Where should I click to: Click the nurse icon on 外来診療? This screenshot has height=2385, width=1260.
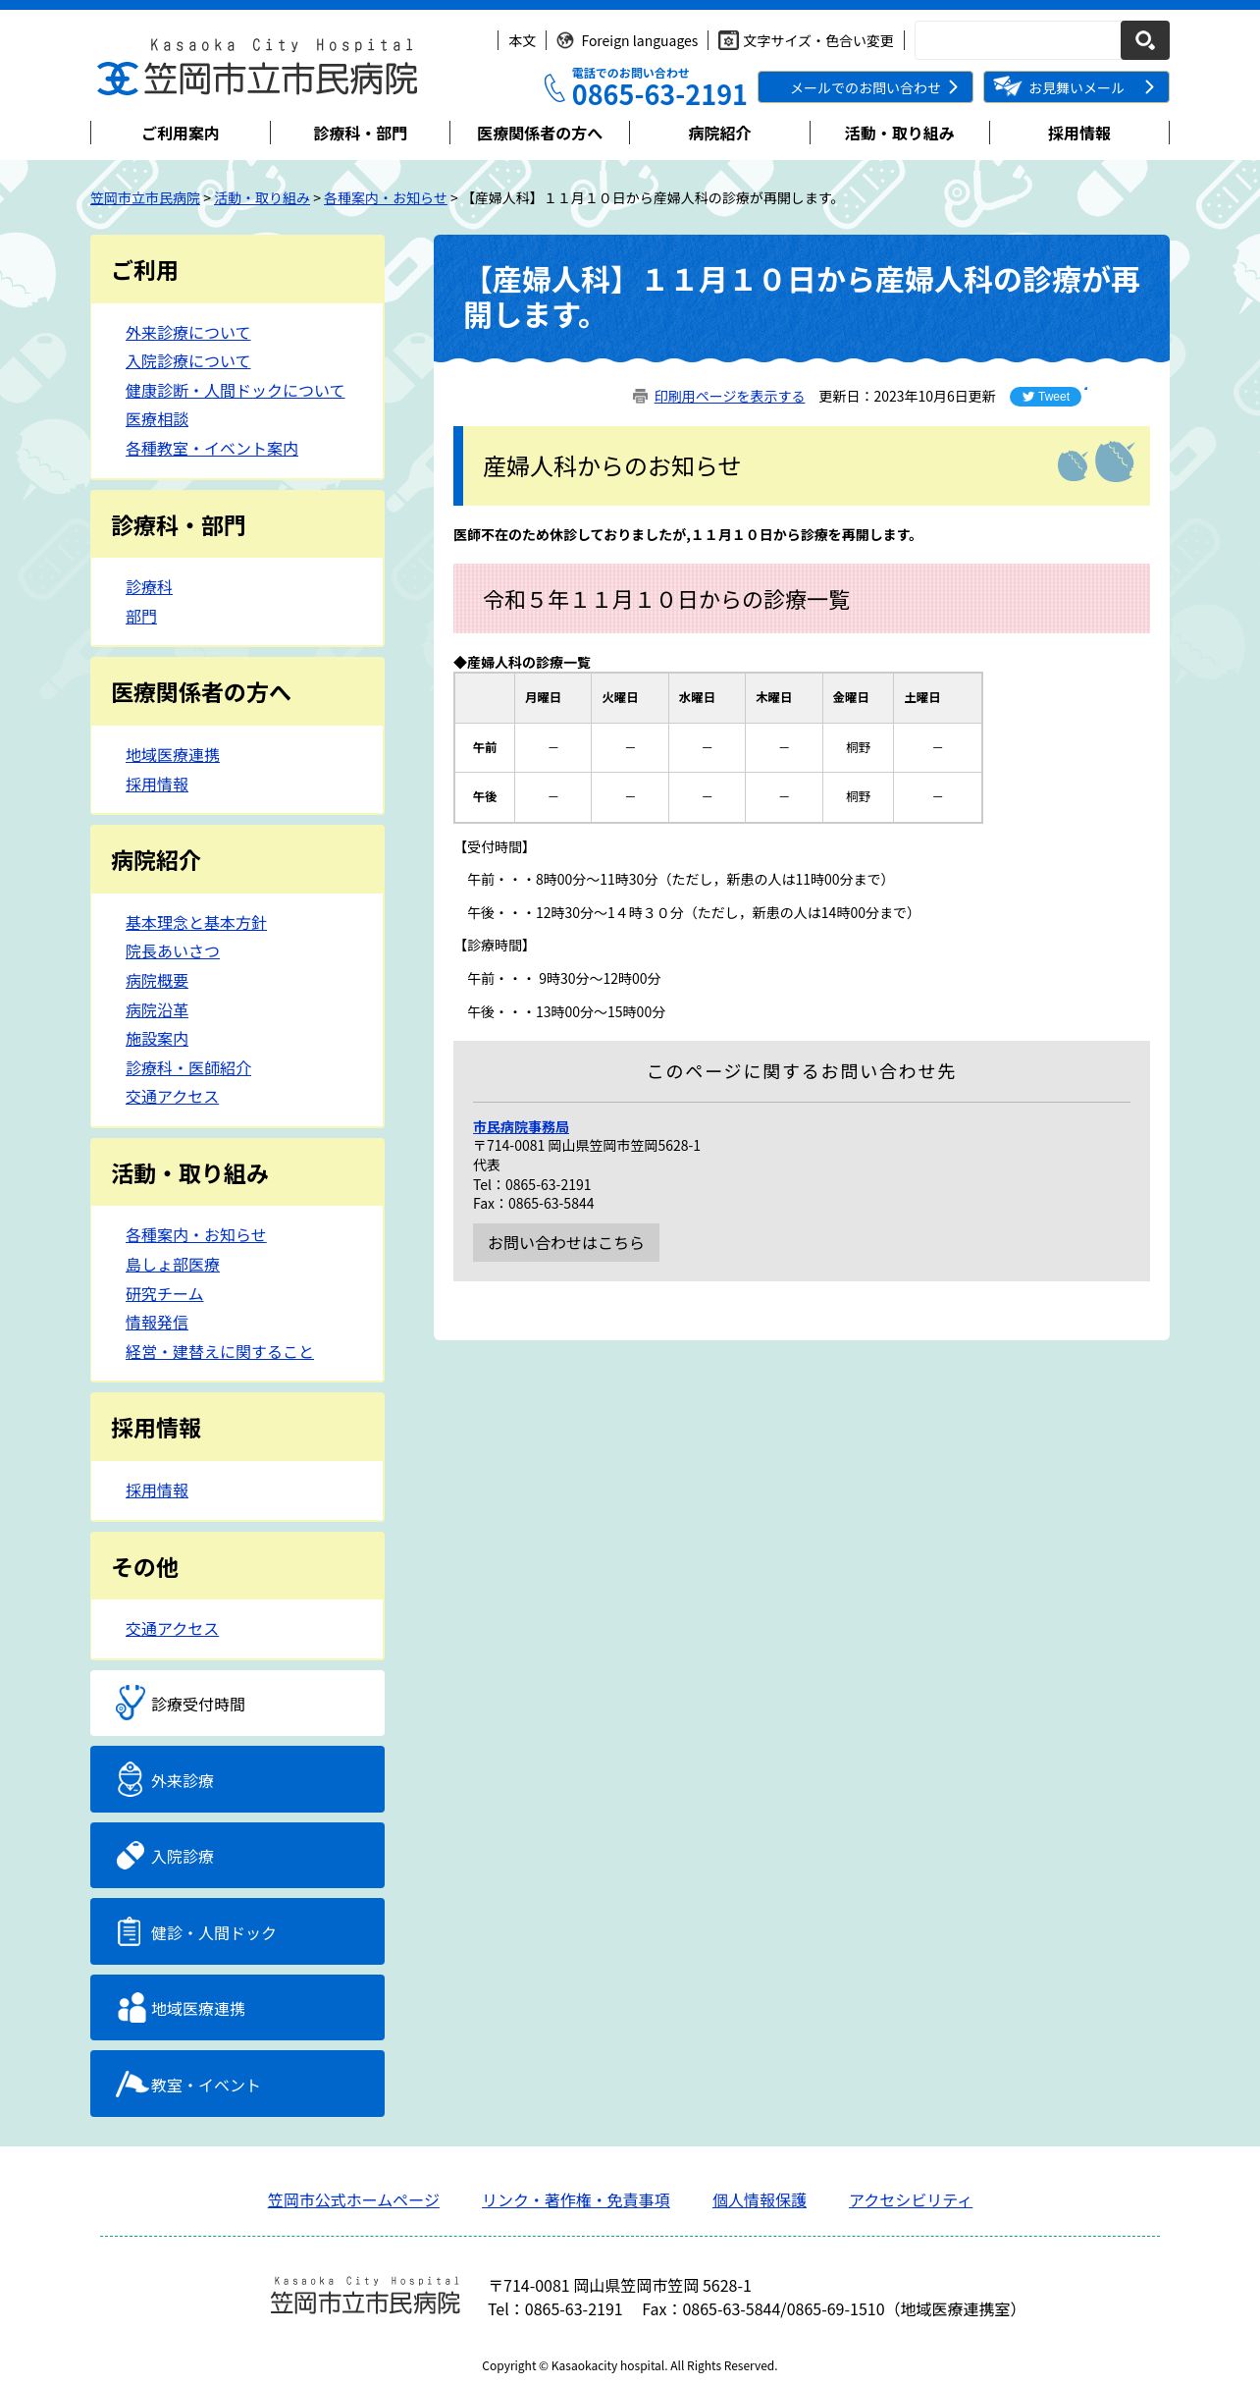pyautogui.click(x=130, y=1779)
